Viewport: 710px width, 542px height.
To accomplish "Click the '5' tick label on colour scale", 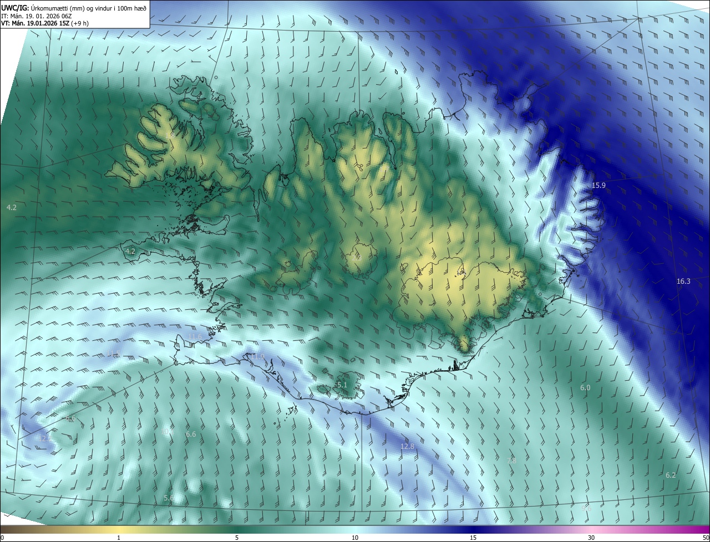I will click(237, 538).
